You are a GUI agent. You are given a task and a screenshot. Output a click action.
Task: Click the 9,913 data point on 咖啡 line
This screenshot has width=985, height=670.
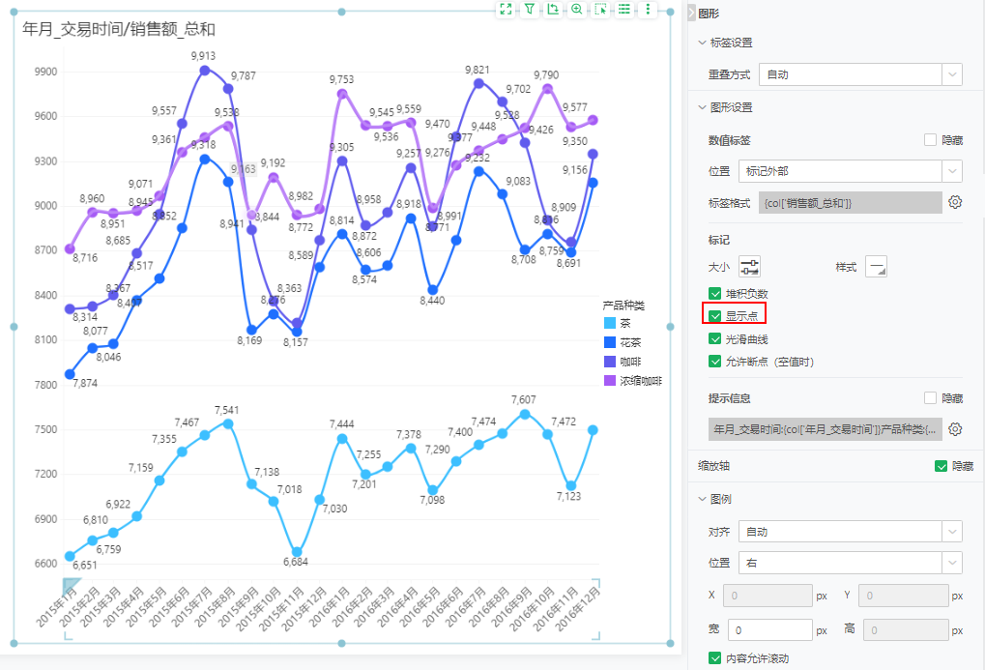click(204, 71)
